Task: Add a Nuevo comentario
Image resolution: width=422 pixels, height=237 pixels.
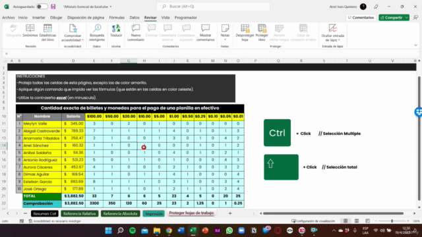Action: [x=136, y=32]
